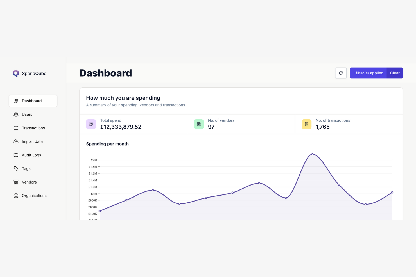416x277 pixels.
Task: Click the Dashboard page heading
Action: (x=106, y=73)
